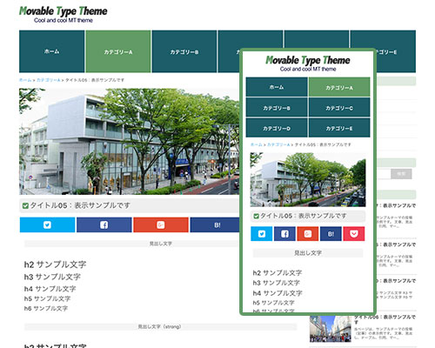
Task: Click the カテゴリーA breadcrumb link in mobile preview
Action: click(278, 144)
